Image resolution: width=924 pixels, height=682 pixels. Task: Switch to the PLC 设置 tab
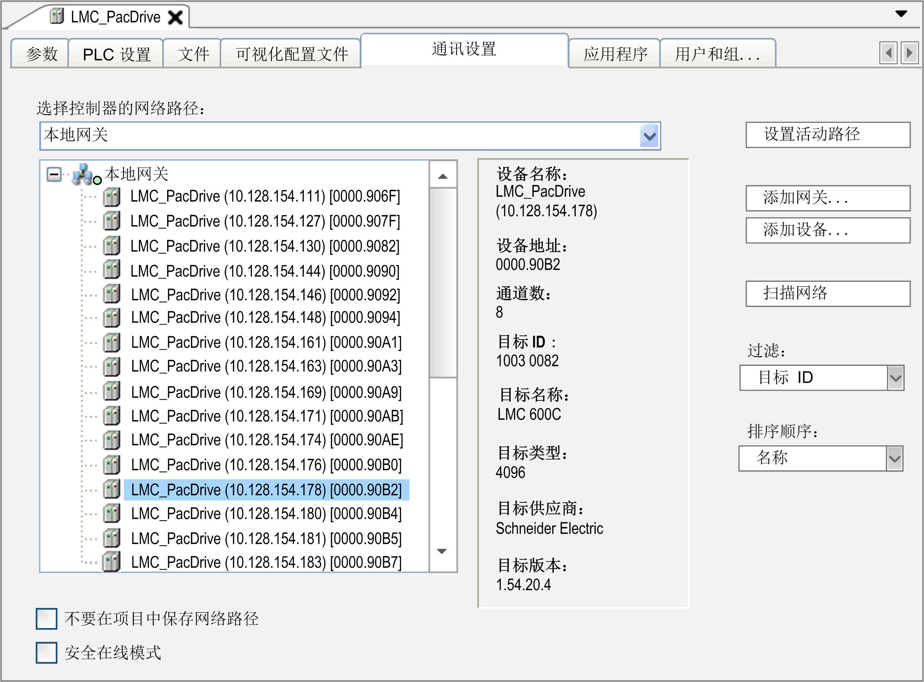tap(116, 54)
